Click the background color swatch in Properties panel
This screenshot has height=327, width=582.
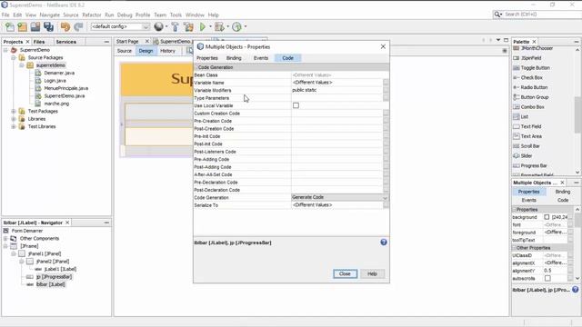tap(547, 217)
